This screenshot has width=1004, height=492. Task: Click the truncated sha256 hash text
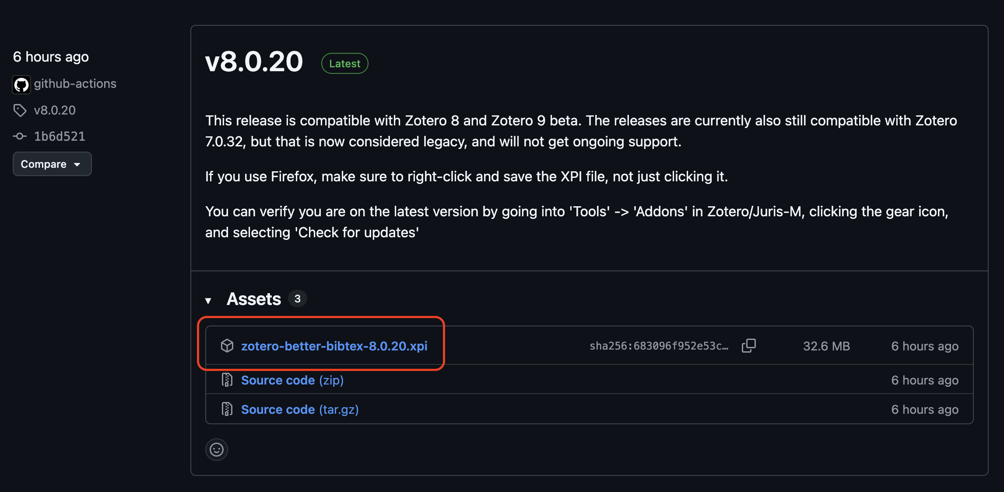click(659, 346)
